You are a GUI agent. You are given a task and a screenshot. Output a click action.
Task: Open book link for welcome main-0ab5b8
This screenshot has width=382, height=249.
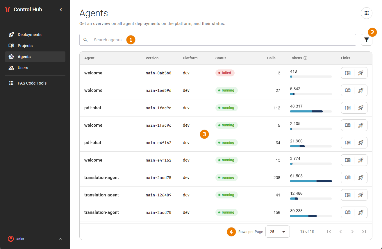pyautogui.click(x=348, y=73)
